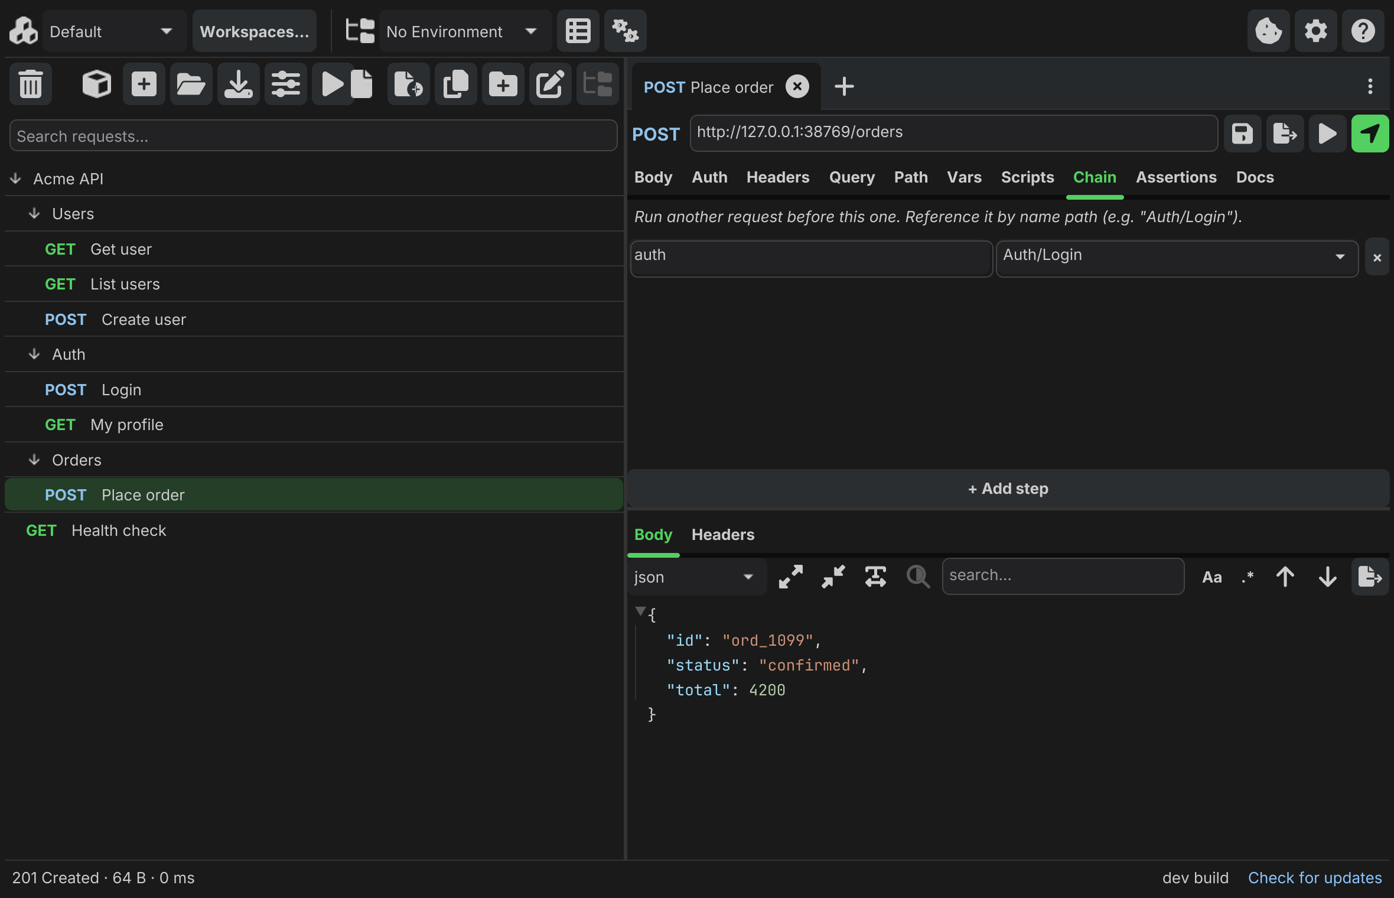Switch to the Scripts tab

pos(1027,177)
